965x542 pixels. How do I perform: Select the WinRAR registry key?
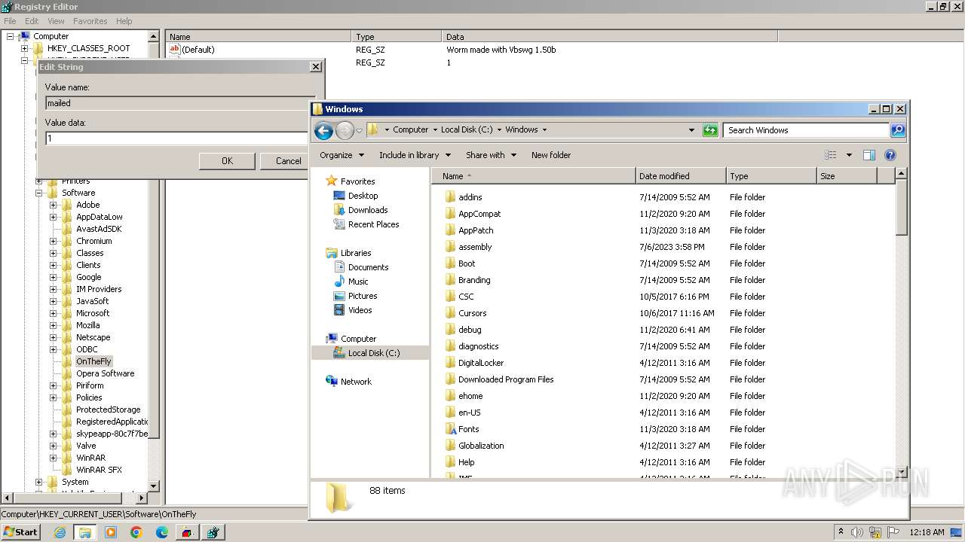(90, 458)
